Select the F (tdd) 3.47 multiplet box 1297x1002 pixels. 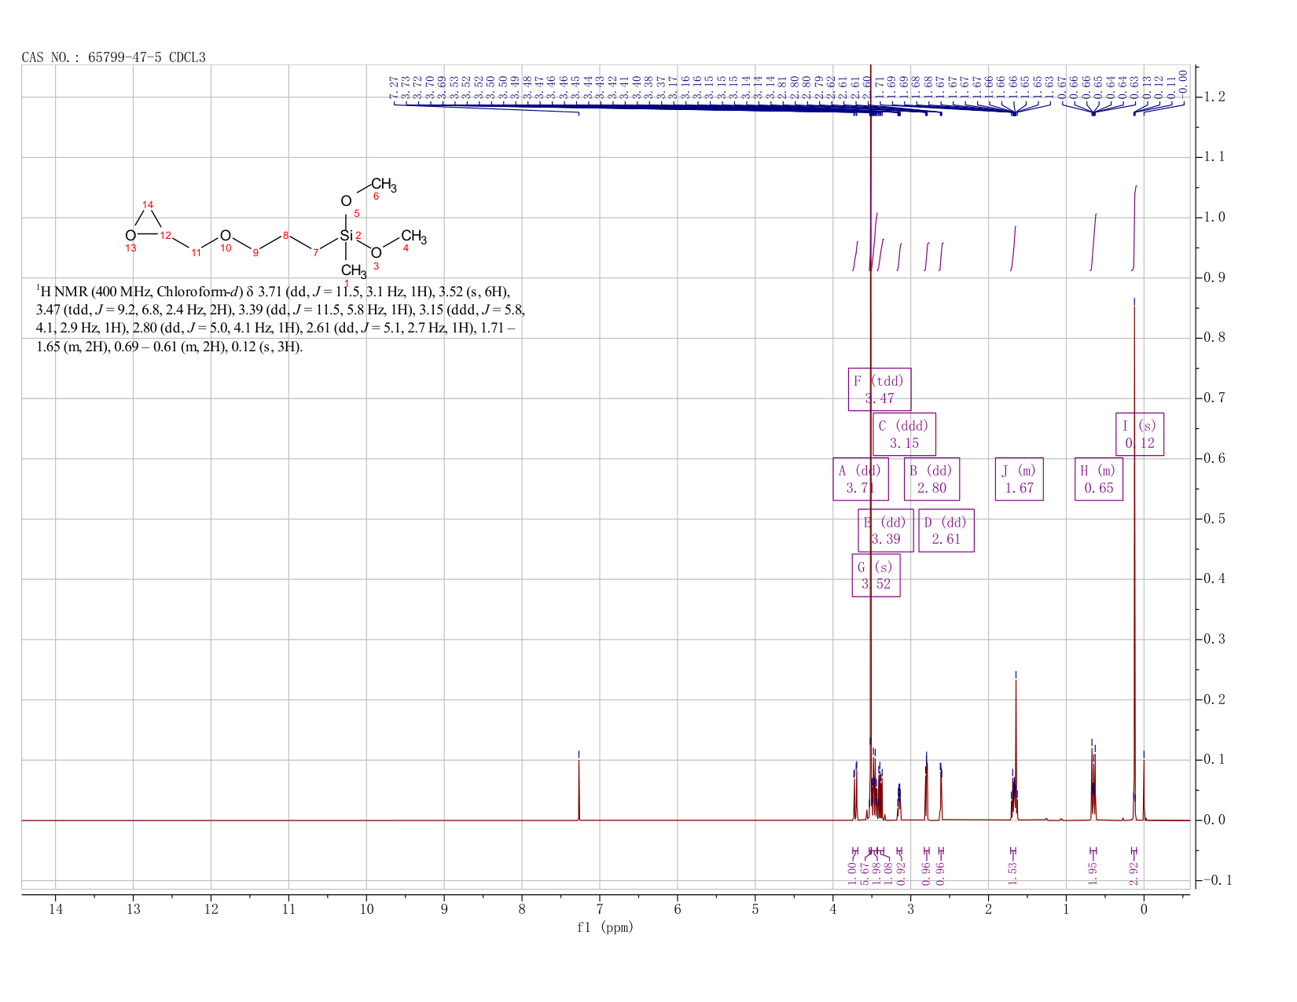click(880, 389)
